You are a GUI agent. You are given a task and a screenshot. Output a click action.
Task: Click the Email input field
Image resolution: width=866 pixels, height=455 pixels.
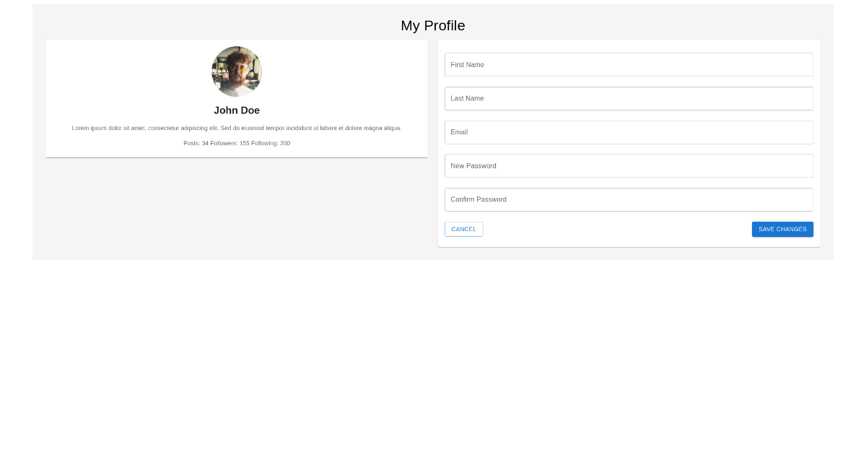[629, 132]
